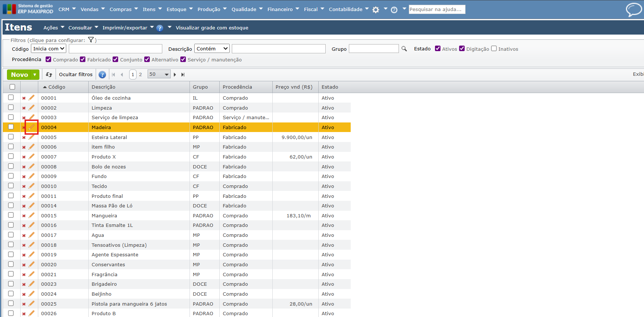Viewport: 644px width, 317px height.
Task: Click the Pesquisar na ajuda search field
Action: 437,9
